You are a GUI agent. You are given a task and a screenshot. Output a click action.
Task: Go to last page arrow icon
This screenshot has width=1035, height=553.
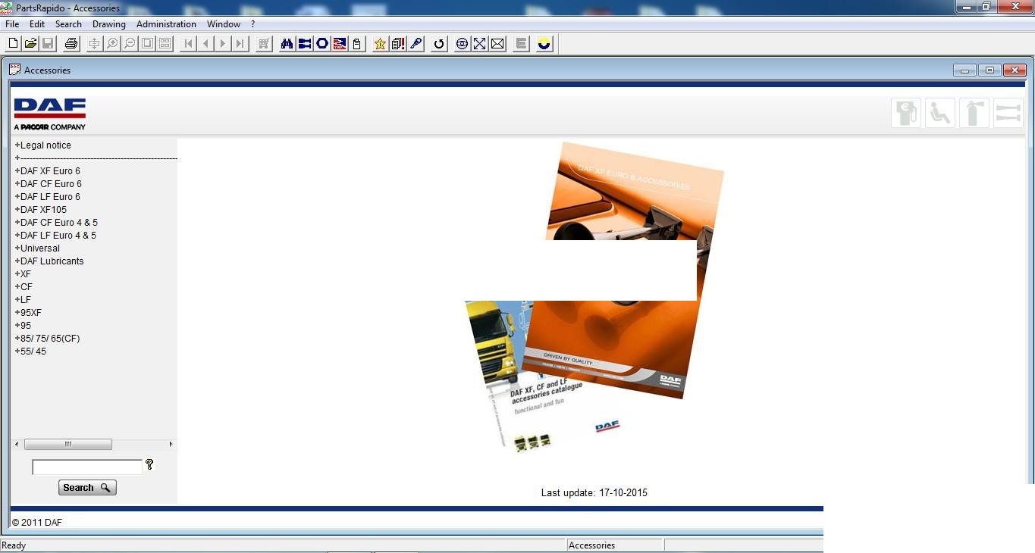240,44
